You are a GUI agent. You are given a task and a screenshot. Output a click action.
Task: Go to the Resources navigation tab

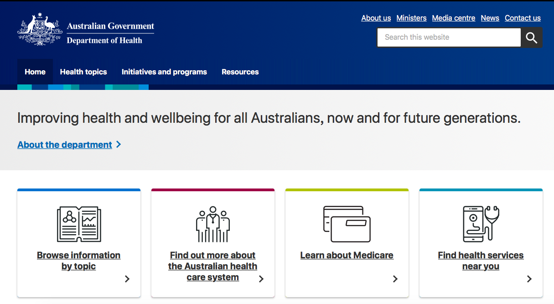pos(240,72)
